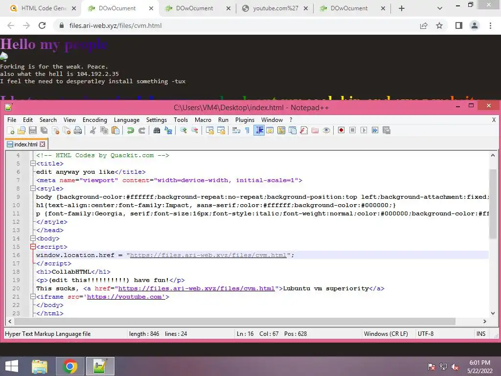
Task: Copy selection toolbar icon
Action: click(x=104, y=130)
